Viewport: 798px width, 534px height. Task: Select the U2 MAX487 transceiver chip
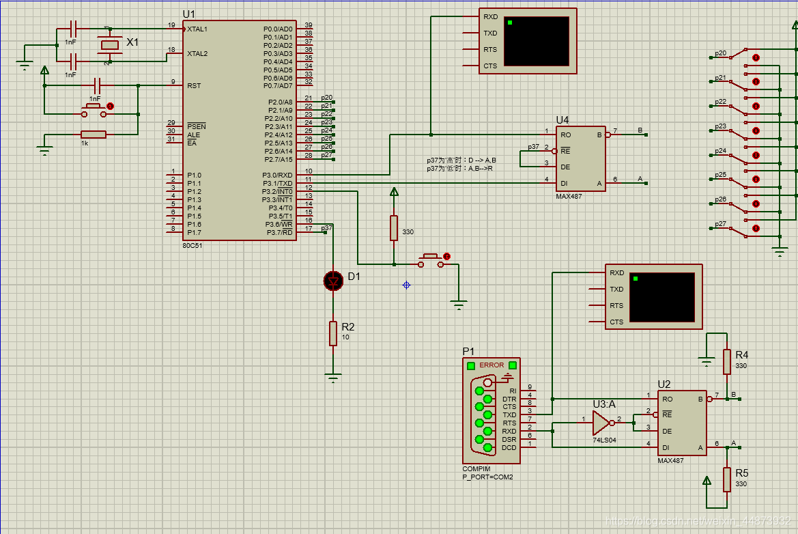[682, 423]
